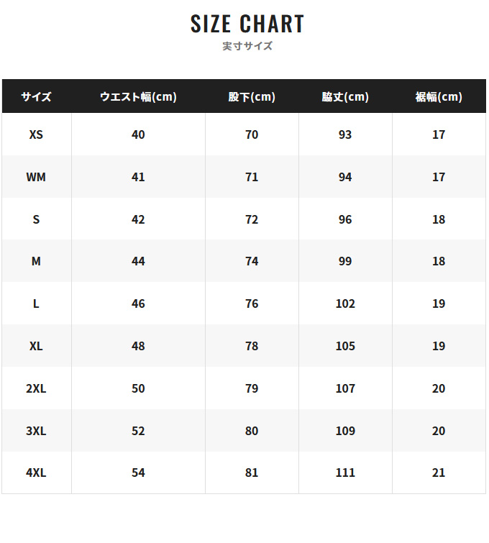Click the XL size row label
This screenshot has width=489, height=543.
point(36,346)
